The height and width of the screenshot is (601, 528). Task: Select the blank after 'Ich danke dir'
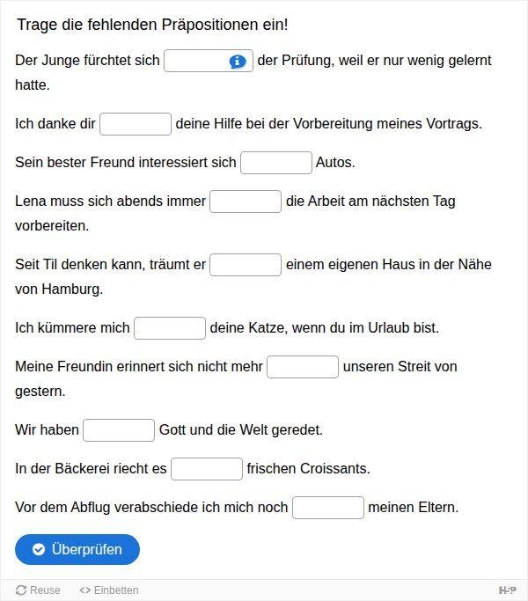pos(136,124)
